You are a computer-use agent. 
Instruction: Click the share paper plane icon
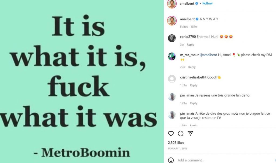click(x=190, y=134)
